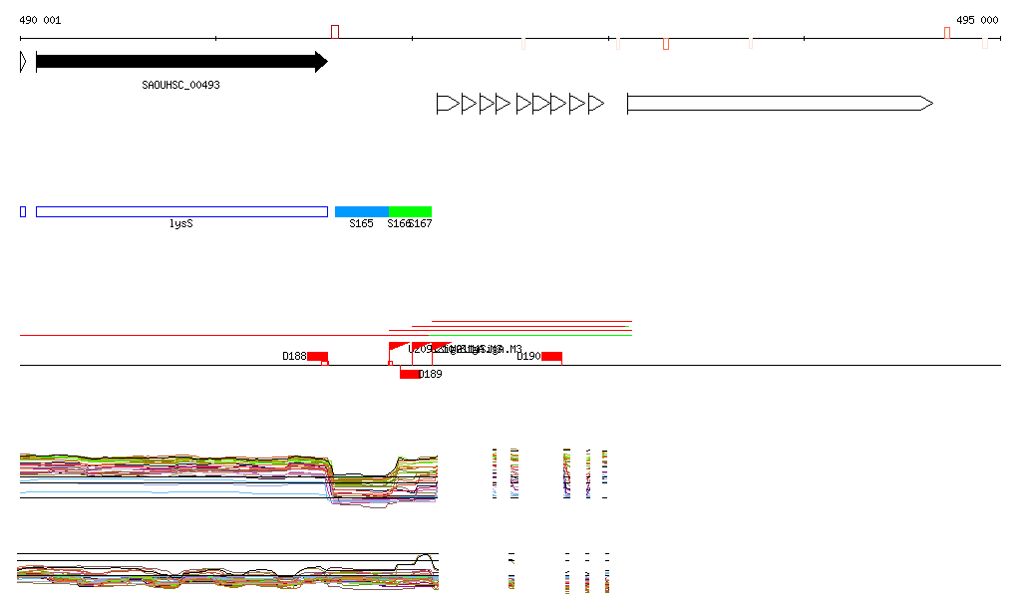The width and height of the screenshot is (1021, 609).
Task: Select the green S166 segment
Action: coord(399,211)
